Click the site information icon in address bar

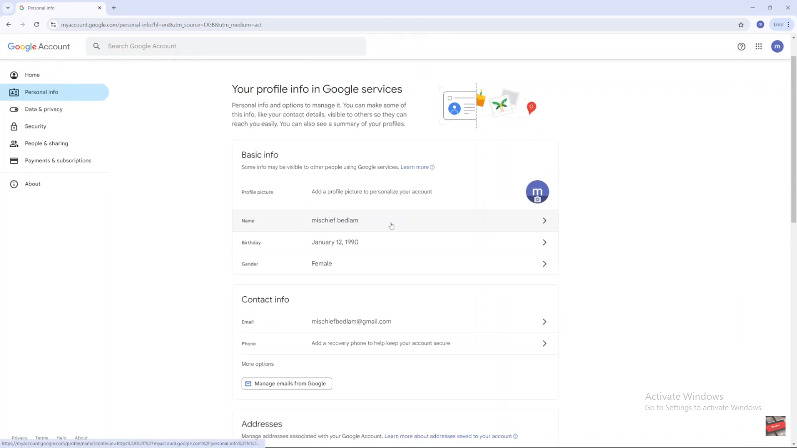53,24
